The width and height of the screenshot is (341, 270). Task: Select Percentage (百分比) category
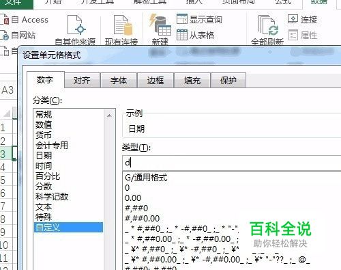click(x=68, y=176)
